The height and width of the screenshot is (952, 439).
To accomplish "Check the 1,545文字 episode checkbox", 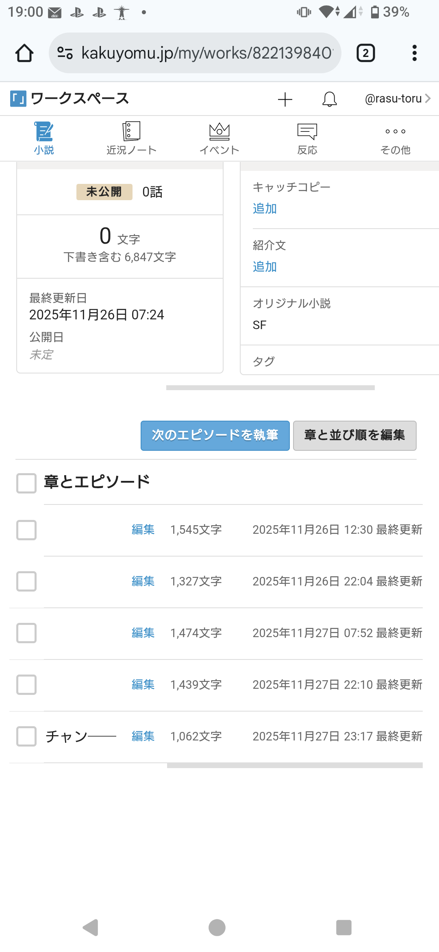I will point(26,530).
